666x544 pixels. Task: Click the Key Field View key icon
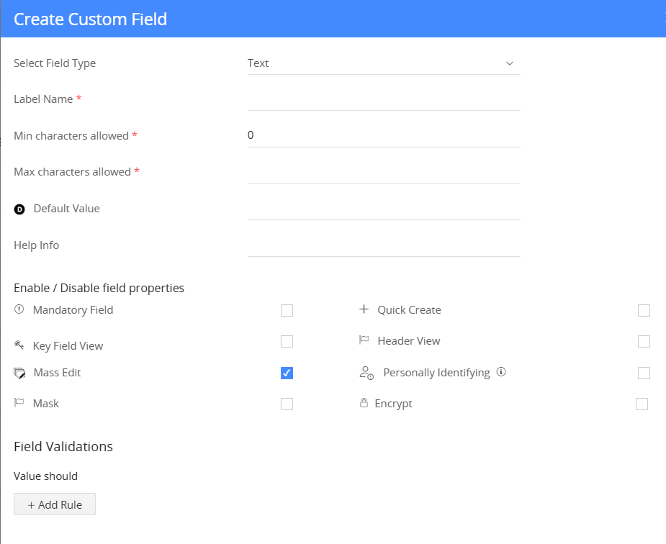[19, 346]
